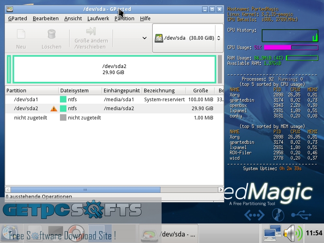The height and width of the screenshot is (243, 324).
Task: Click the /dev/sda taskbar window button
Action: 168,234
